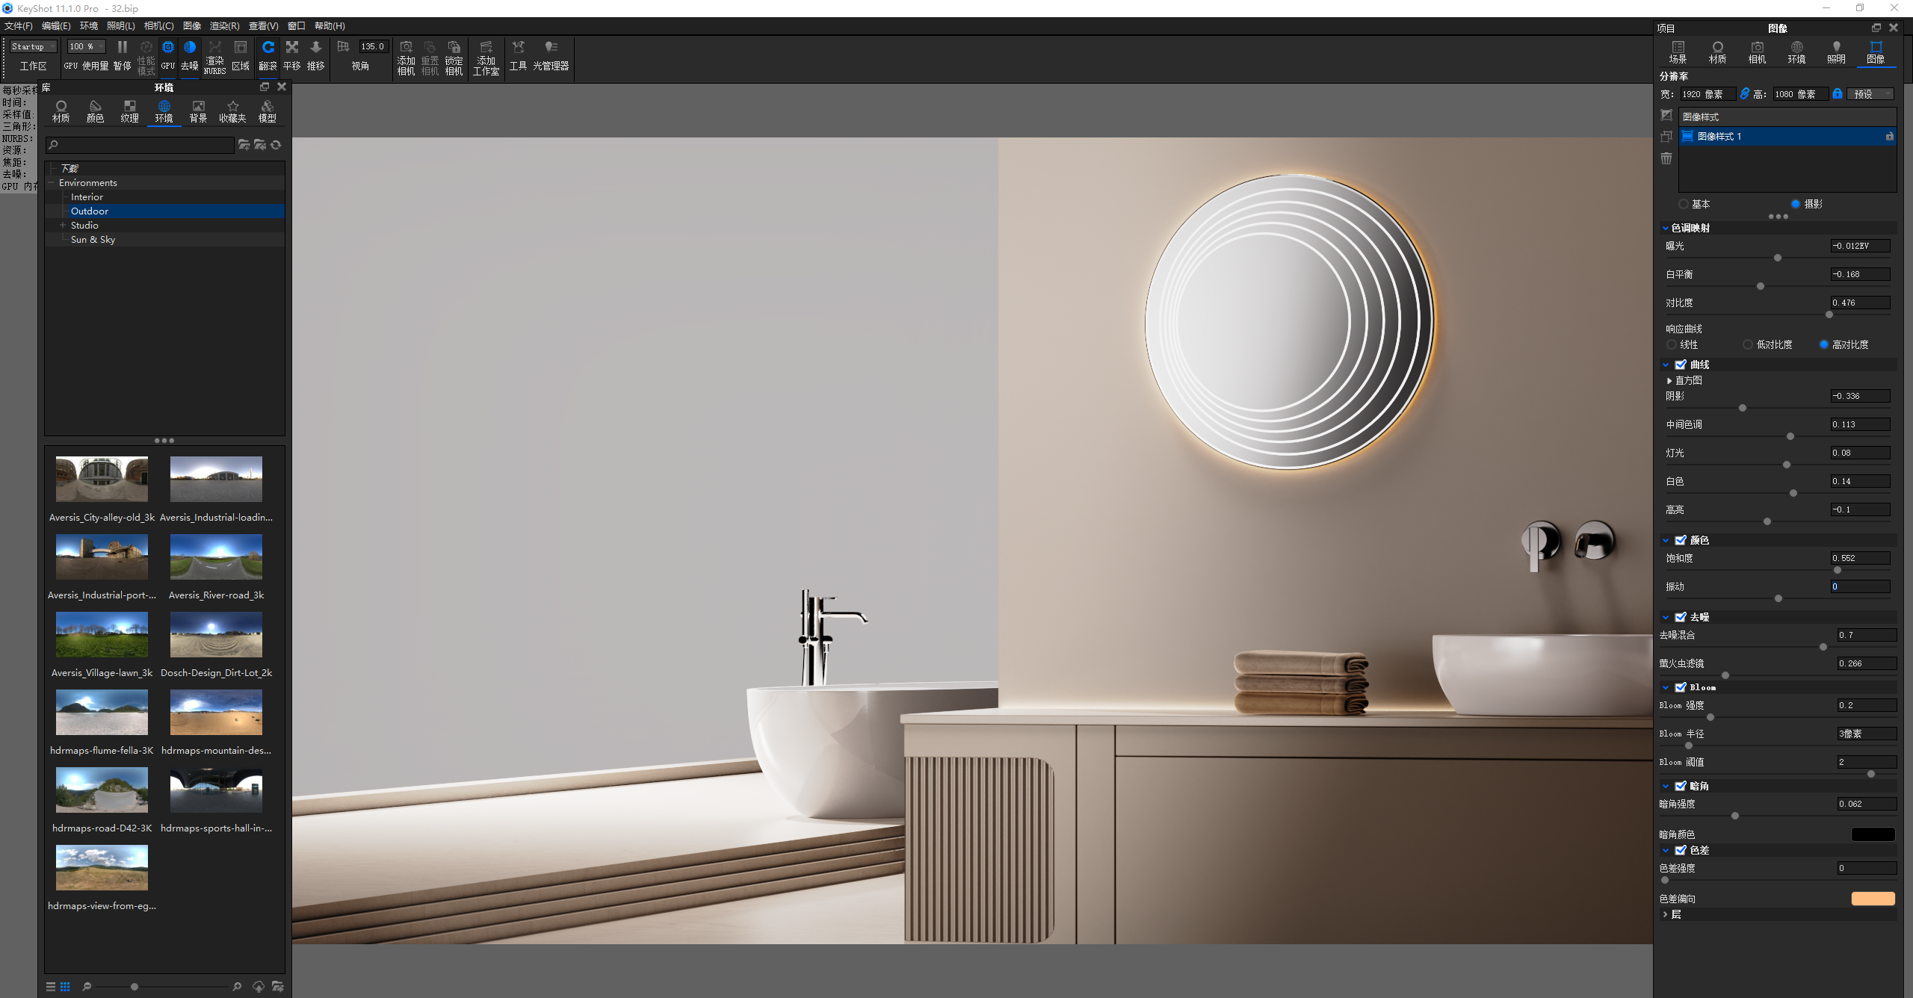
Task: Switch to the Materials (材质) library tab
Action: 61,111
